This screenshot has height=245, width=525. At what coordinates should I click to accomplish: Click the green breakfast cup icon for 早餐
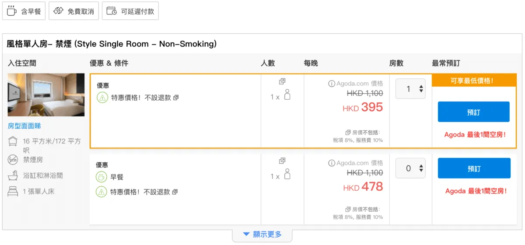101,177
